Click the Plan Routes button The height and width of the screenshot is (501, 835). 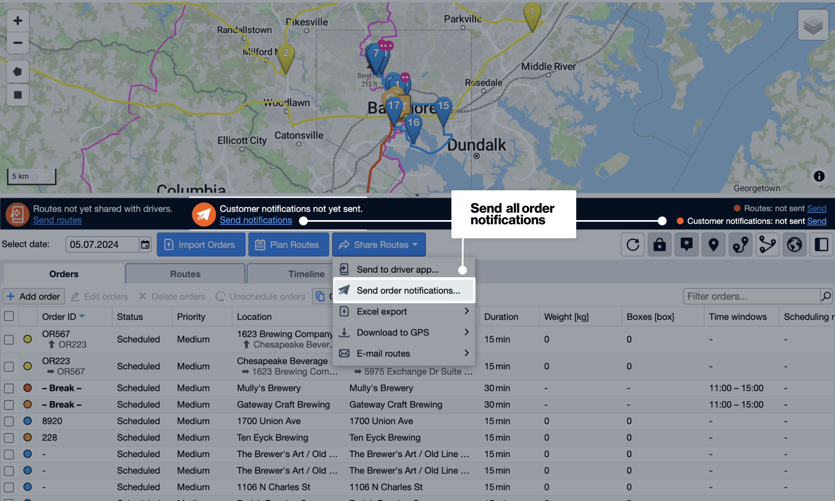click(288, 245)
